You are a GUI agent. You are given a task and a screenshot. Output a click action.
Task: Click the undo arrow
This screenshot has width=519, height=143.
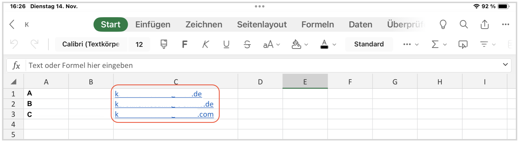pyautogui.click(x=14, y=44)
